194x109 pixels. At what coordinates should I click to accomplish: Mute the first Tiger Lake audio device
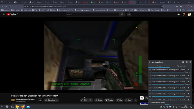[150, 72]
